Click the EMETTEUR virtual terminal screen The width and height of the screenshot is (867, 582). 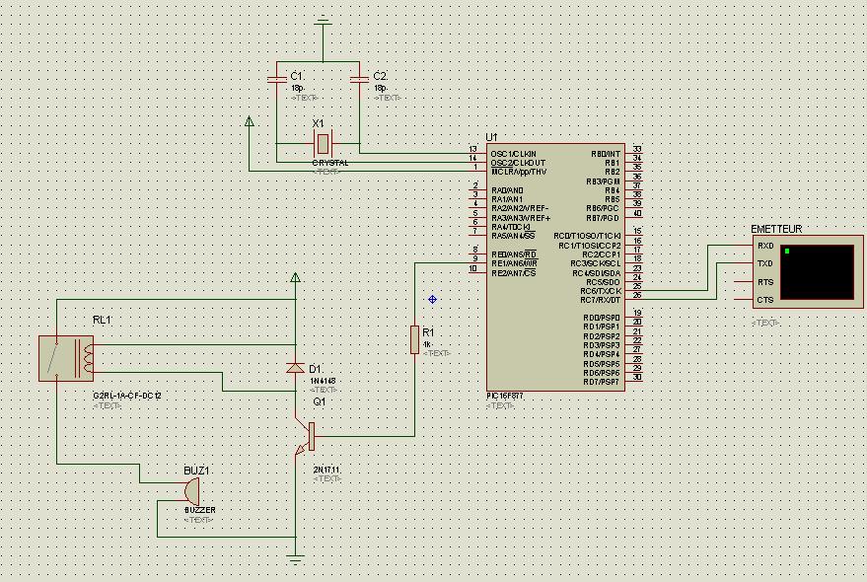[x=818, y=272]
